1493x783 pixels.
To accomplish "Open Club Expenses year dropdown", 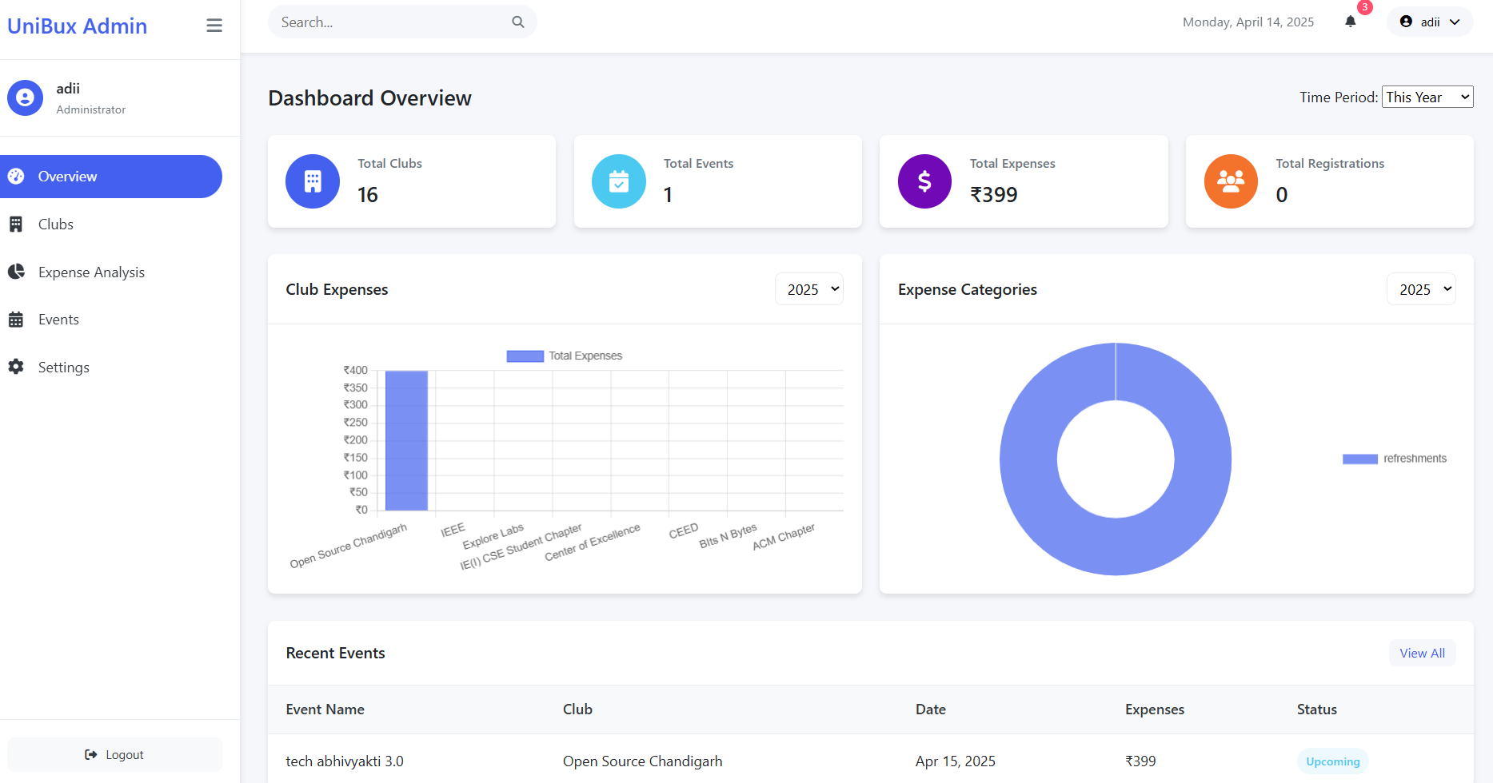I will [x=809, y=289].
